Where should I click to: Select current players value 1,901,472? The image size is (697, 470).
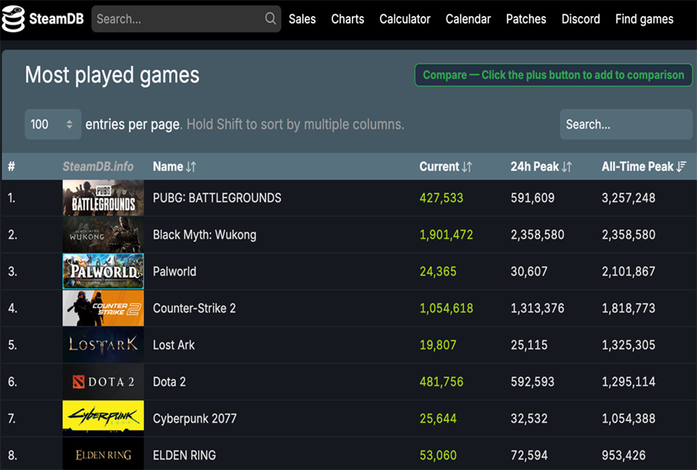pos(446,235)
